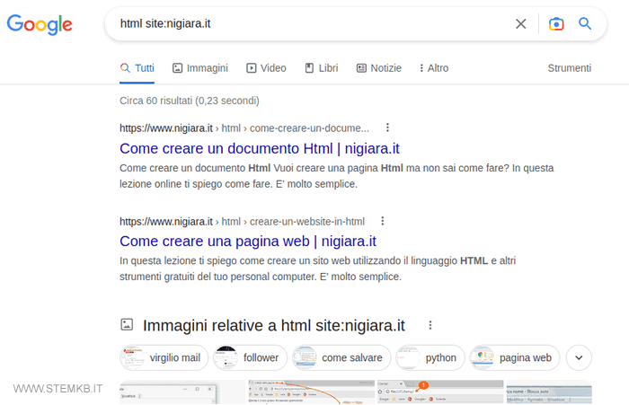
Task: Click the blue magnifier search button
Action: tap(585, 23)
